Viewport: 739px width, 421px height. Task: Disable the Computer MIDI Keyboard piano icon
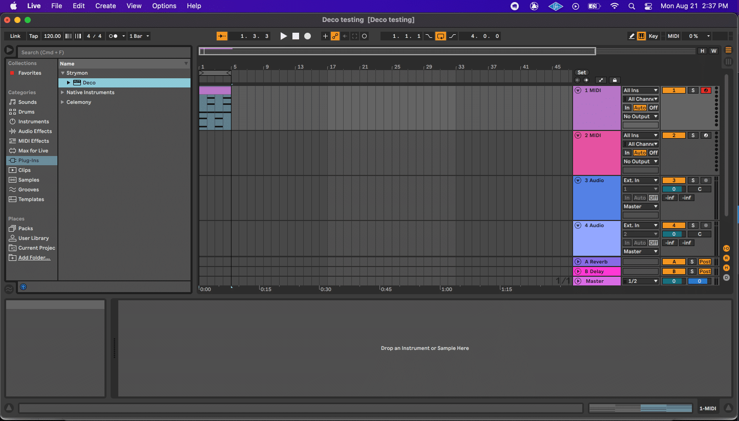(641, 36)
